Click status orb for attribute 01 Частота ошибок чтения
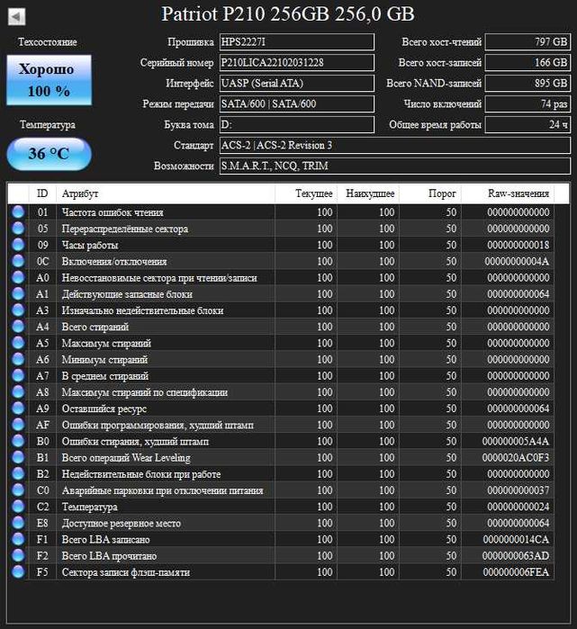Viewport: 577px width, 629px height. tap(18, 211)
